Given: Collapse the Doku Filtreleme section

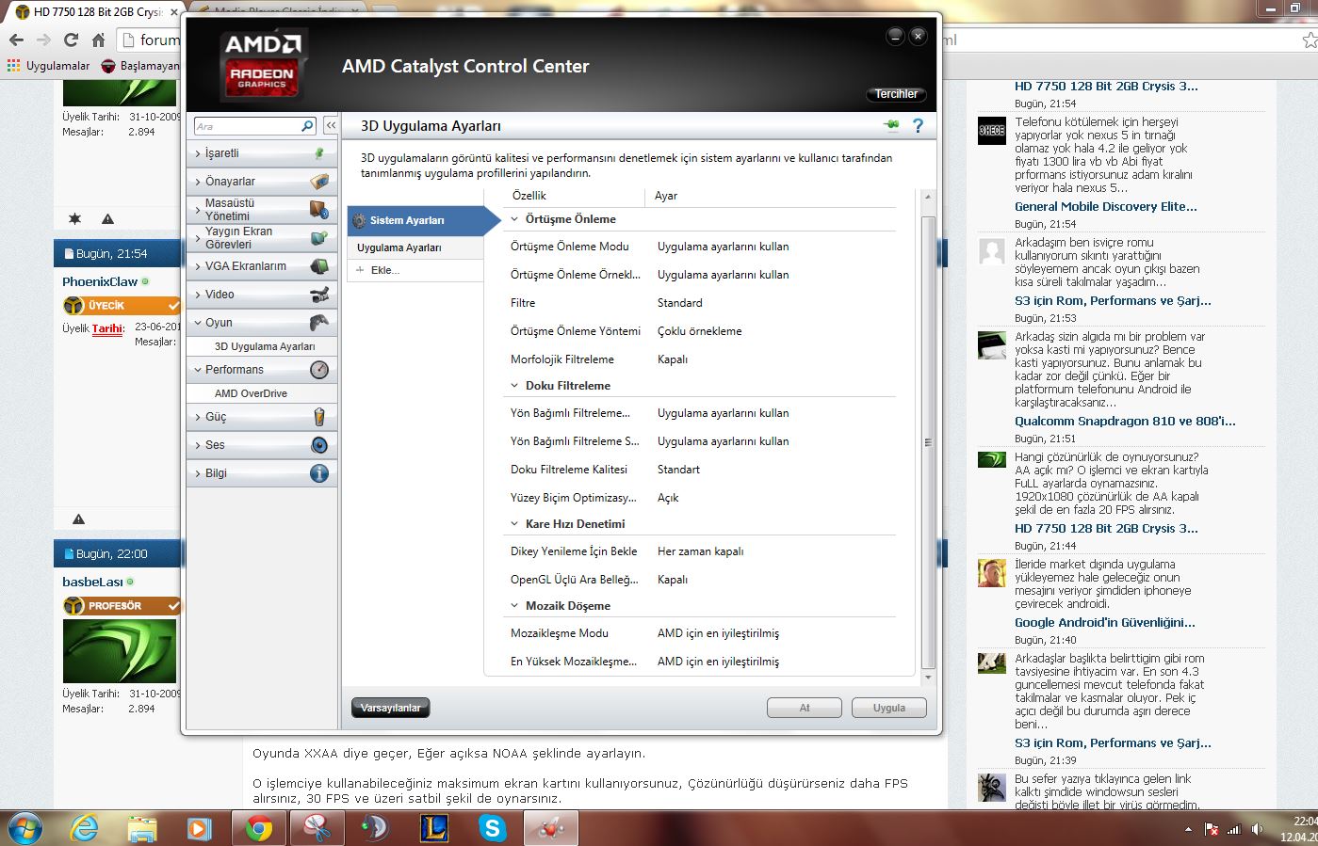Looking at the screenshot, I should point(515,386).
